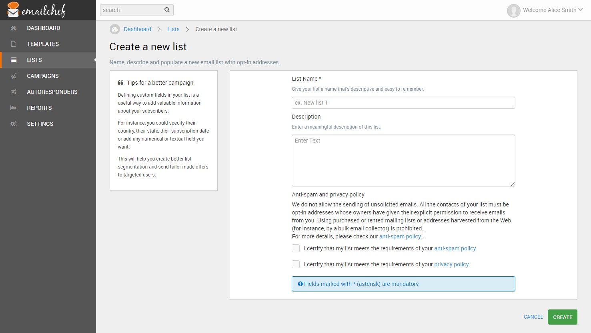This screenshot has width=591, height=333.
Task: Click the 'Create a new list' breadcrumb text
Action: pyautogui.click(x=216, y=29)
